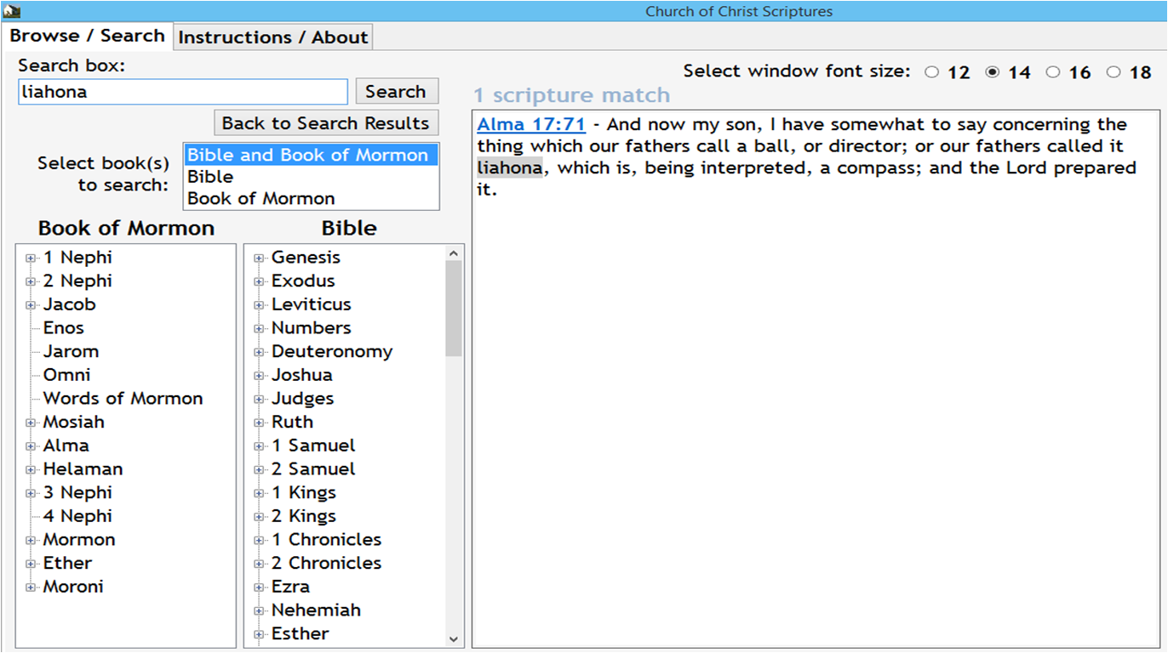The width and height of the screenshot is (1168, 653).
Task: Select font size 16 radio button
Action: [1053, 72]
